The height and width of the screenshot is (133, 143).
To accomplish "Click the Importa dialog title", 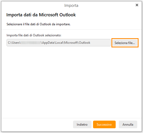I will (x=71, y=6).
